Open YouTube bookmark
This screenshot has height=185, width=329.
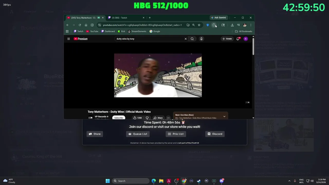pos(92,31)
